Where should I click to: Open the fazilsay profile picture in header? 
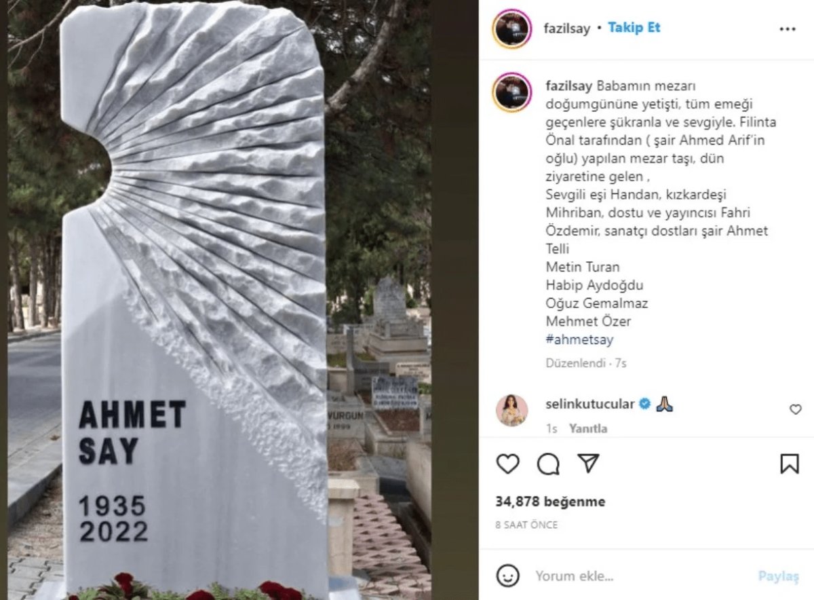coord(511,29)
